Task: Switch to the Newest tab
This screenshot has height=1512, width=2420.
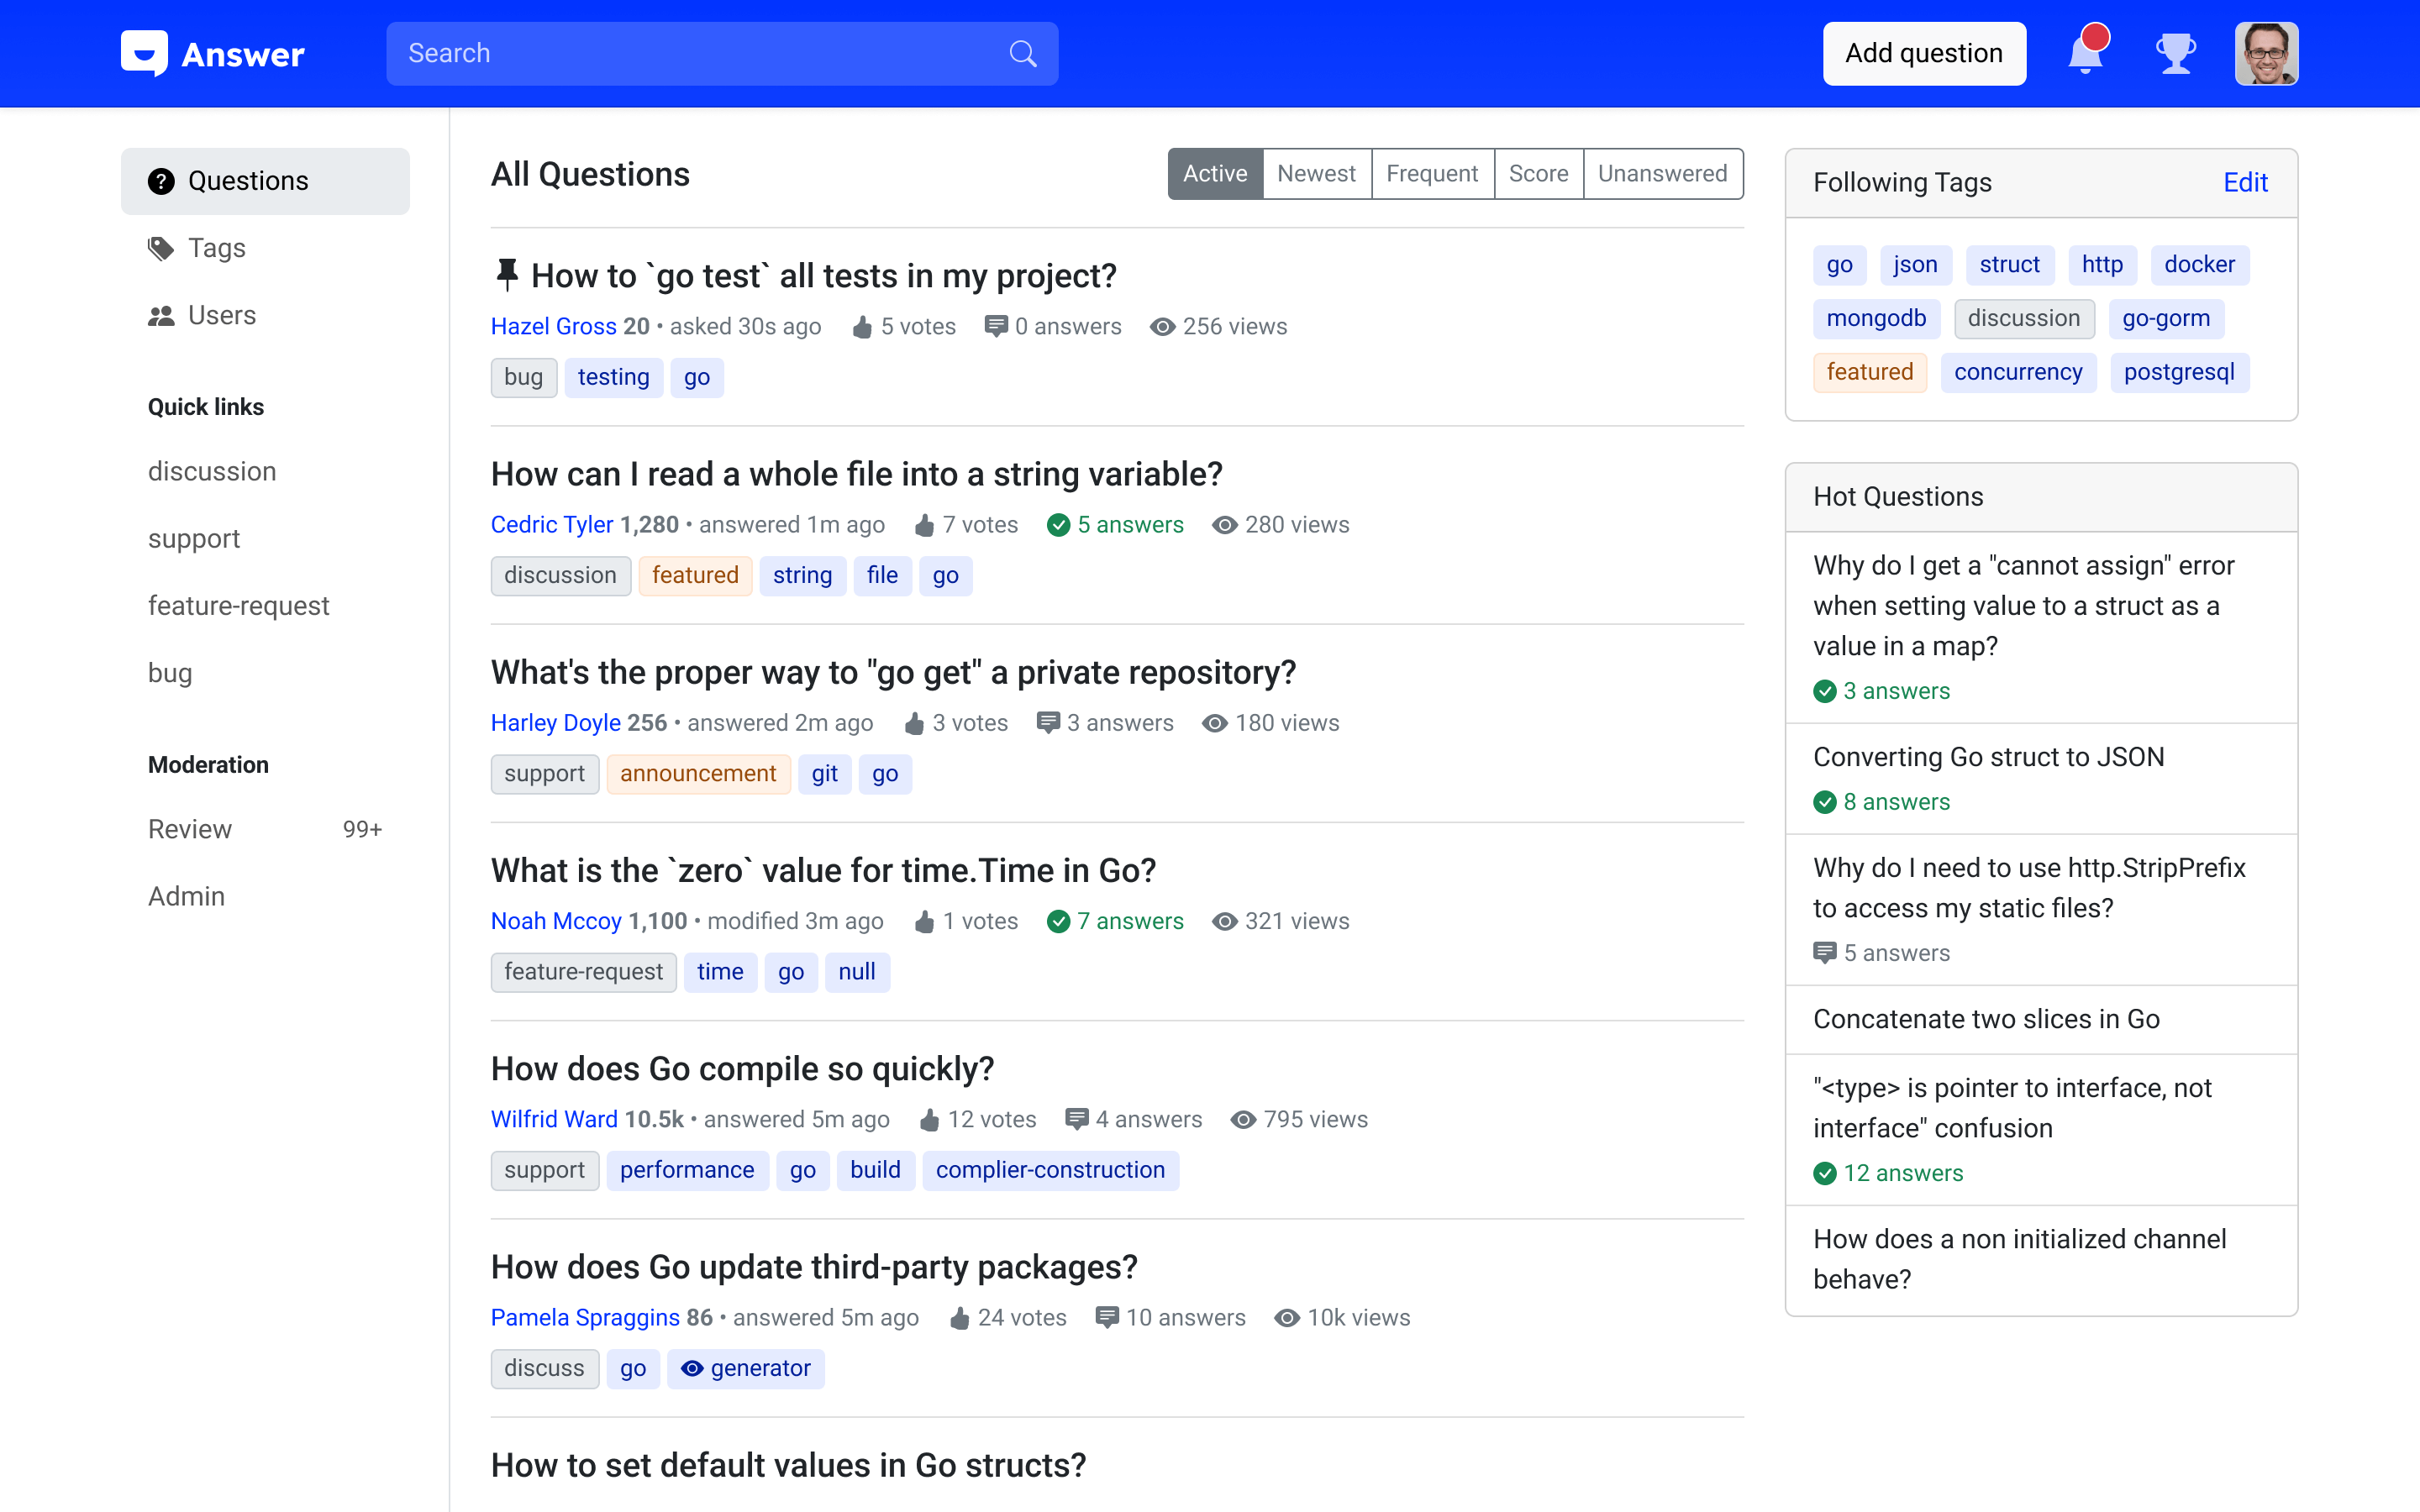Action: (1316, 174)
